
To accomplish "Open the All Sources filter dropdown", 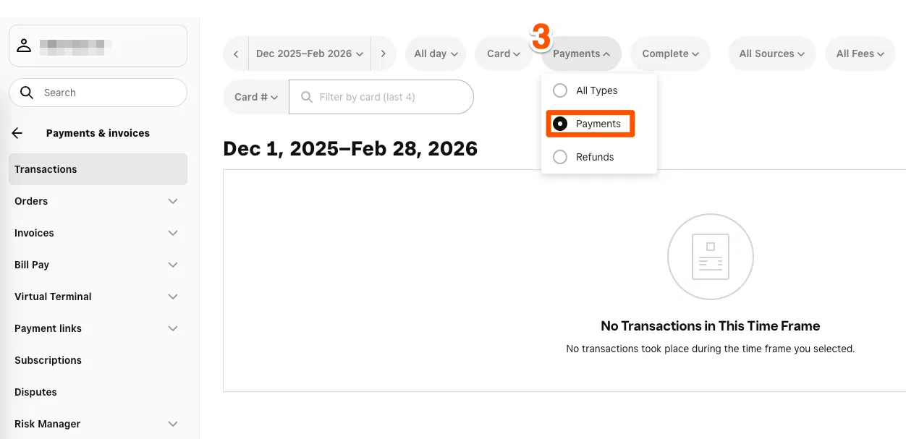I will [771, 54].
